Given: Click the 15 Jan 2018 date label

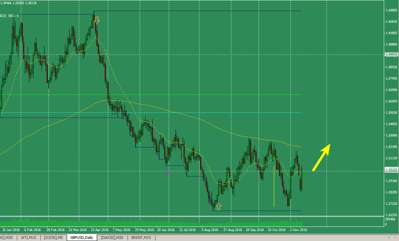Looking at the screenshot, I should (11, 230).
